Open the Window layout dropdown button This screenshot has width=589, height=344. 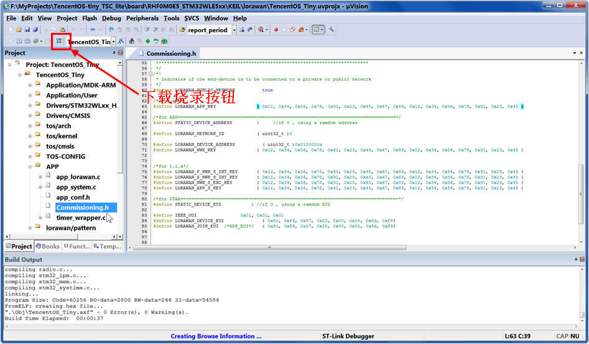[x=318, y=30]
